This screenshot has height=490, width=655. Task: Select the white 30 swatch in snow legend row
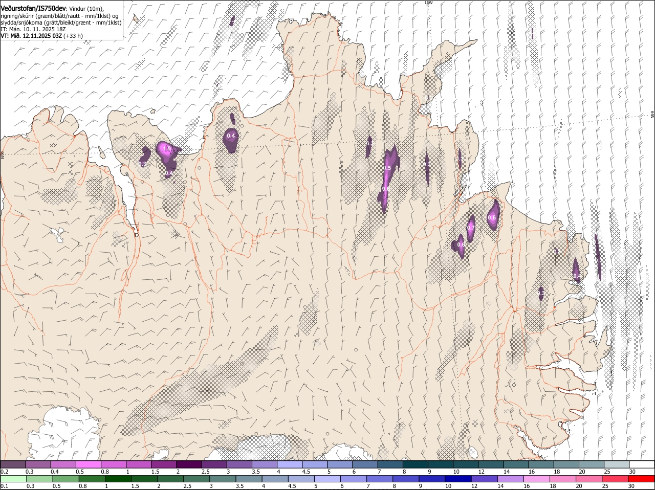pyautogui.click(x=642, y=464)
